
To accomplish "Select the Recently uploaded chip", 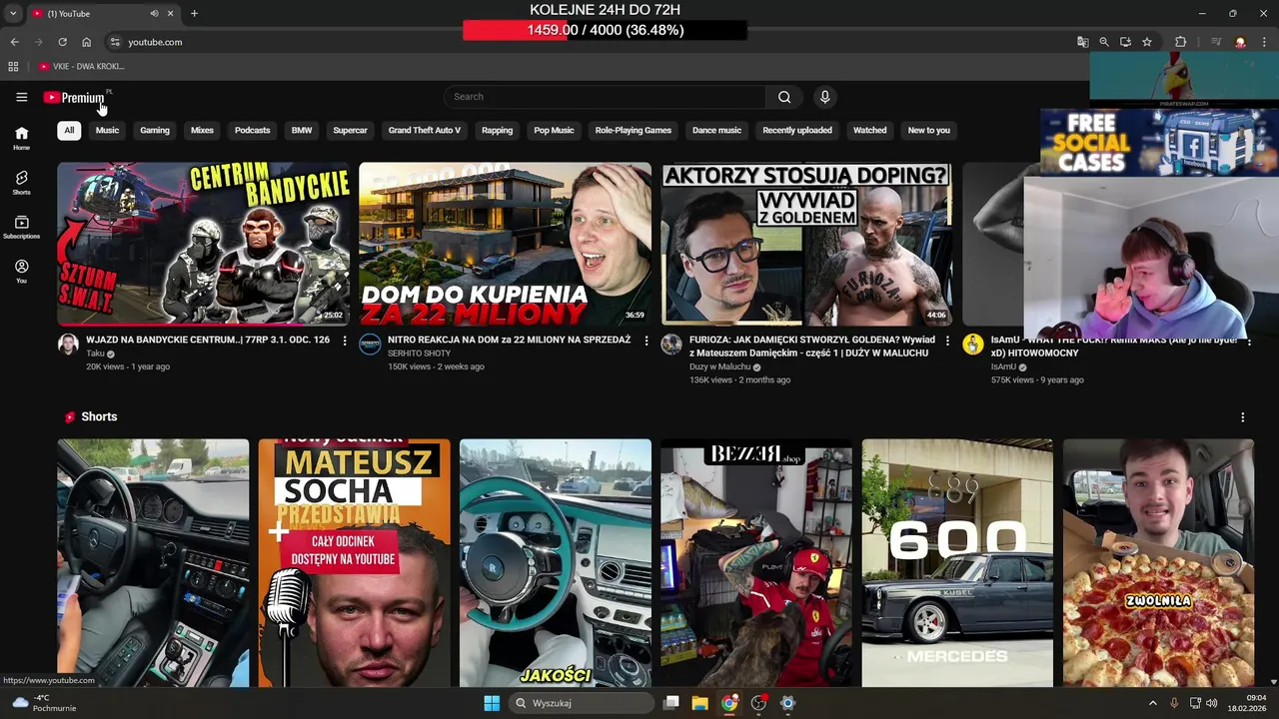I will pos(797,130).
